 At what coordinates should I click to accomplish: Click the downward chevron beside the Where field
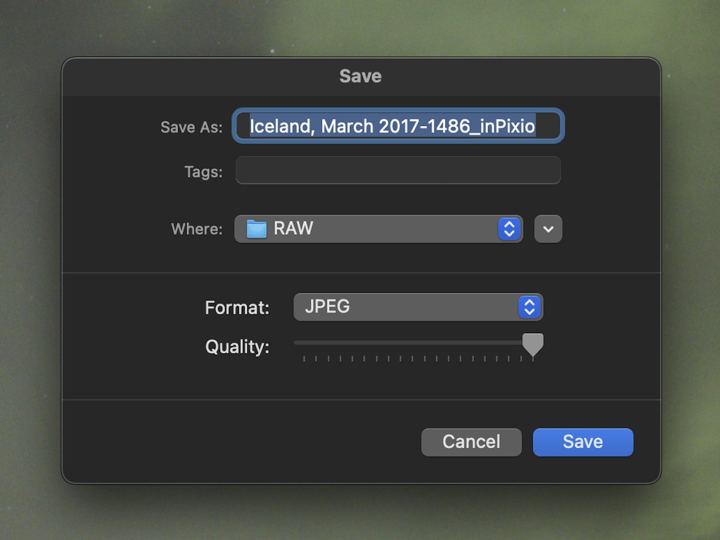(548, 229)
